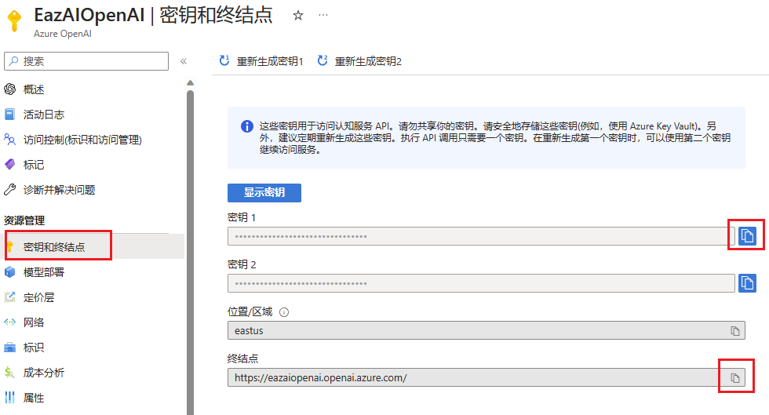The image size is (769, 415).
Task: Collapse the sidebar with double chevron
Action: (184, 61)
